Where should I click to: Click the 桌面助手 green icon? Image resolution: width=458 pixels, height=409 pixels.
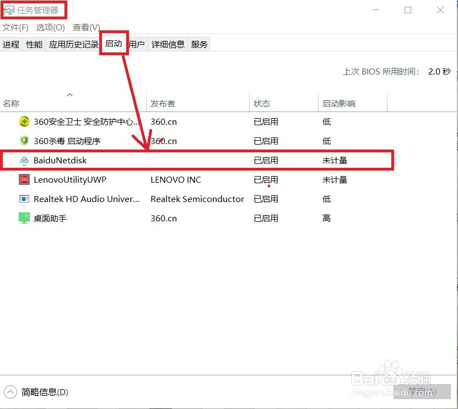24,218
